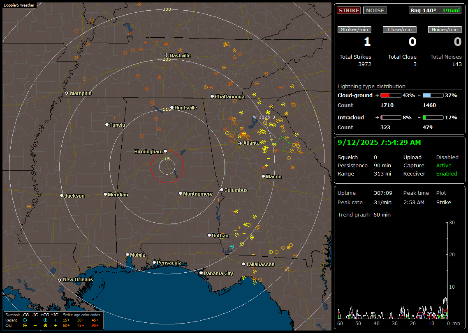Image resolution: width=468 pixels, height=333 pixels.
Task: Click the red close-range alarm circle
Action: pyautogui.click(x=167, y=166)
